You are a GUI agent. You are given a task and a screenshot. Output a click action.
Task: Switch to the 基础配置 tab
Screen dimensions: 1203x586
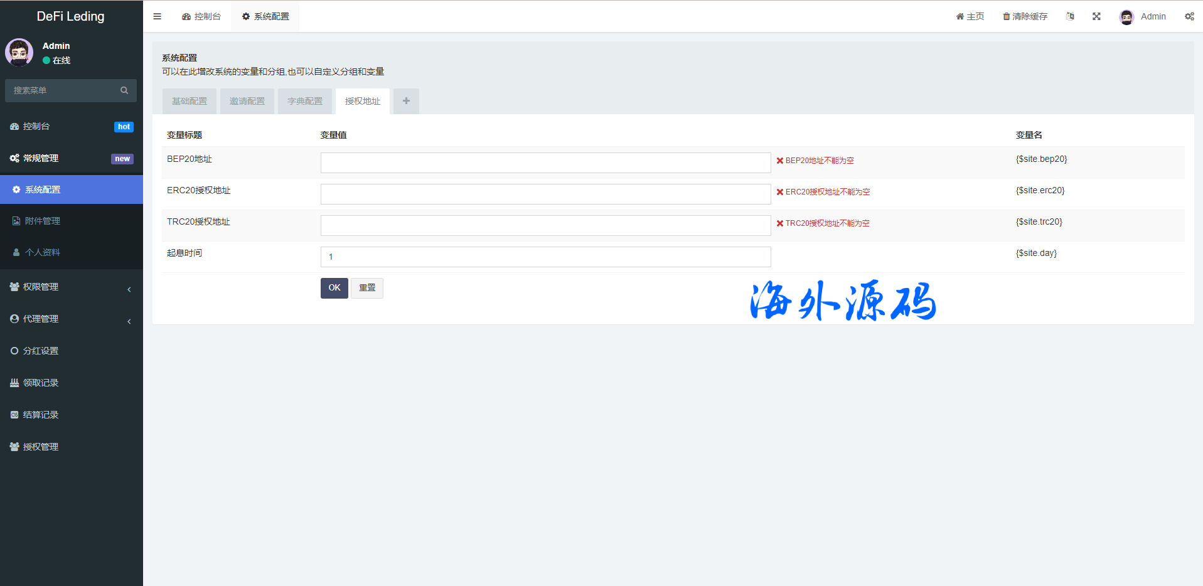190,101
